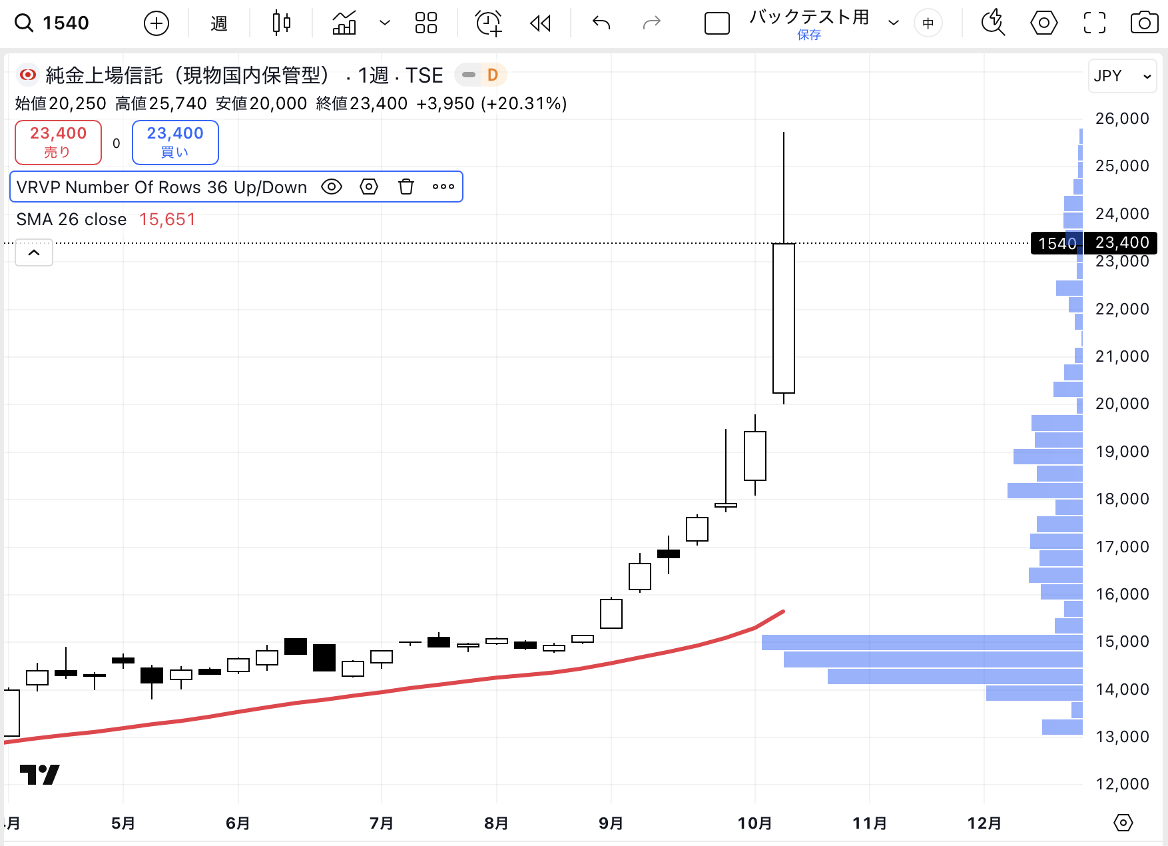The width and height of the screenshot is (1168, 846).
Task: Click the add symbol plus icon
Action: point(156,23)
